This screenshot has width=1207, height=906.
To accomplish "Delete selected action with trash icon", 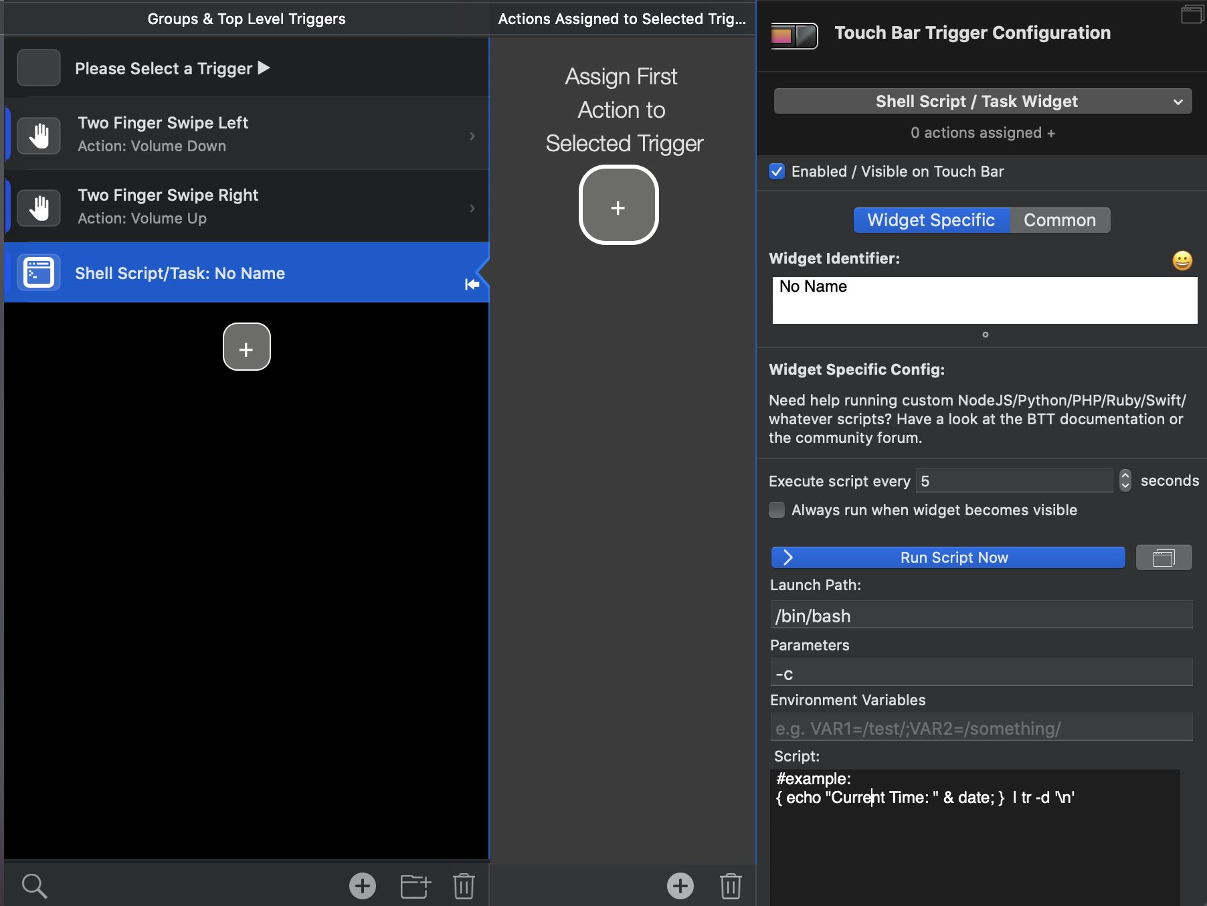I will (x=731, y=886).
